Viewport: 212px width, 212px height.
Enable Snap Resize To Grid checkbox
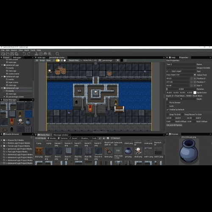[x=183, y=114]
